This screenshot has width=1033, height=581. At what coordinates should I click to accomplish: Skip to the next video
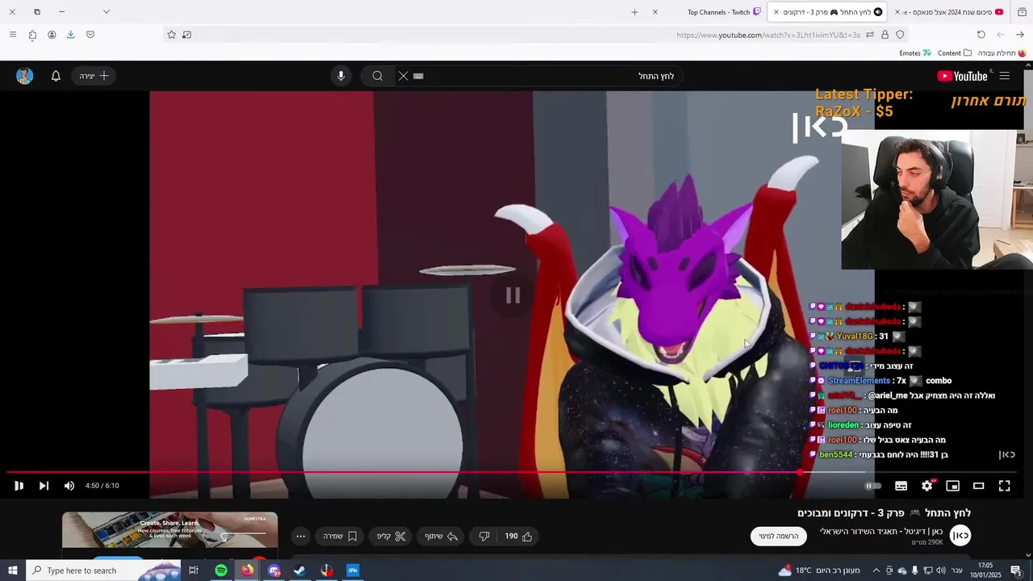tap(44, 486)
